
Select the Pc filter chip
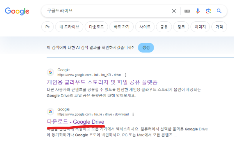pos(48,27)
